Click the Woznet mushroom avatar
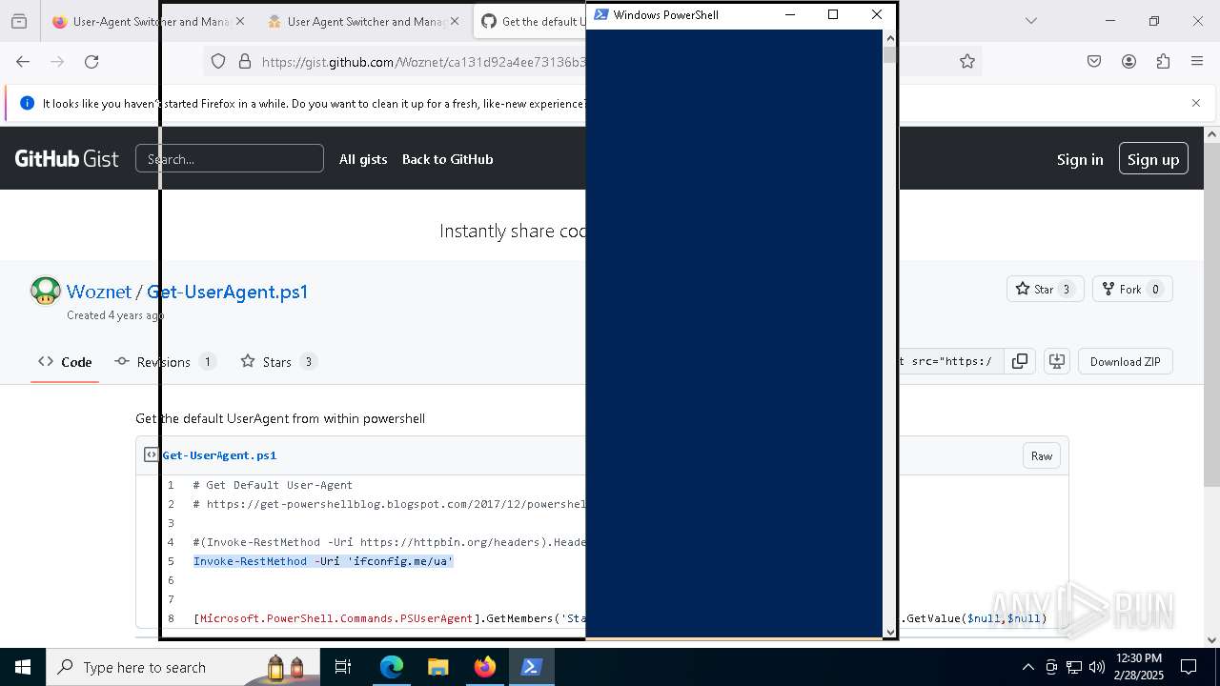The width and height of the screenshot is (1220, 686). (45, 291)
